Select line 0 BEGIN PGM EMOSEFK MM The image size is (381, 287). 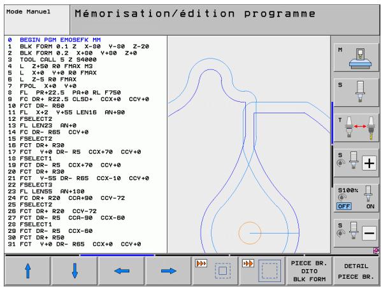pos(54,40)
